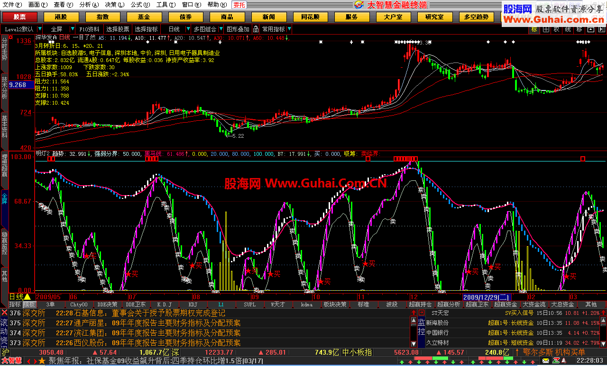Viewport: 607px width, 366px height.
Task: Open the 分析 menu
Action: coord(89,5)
